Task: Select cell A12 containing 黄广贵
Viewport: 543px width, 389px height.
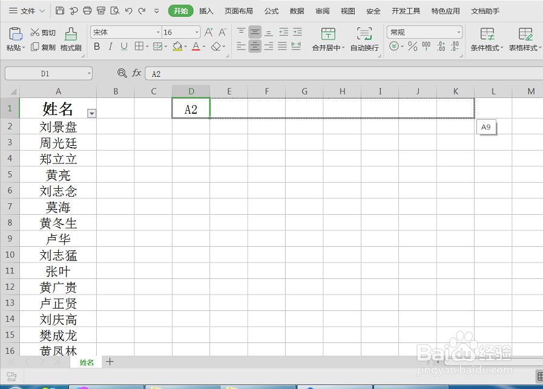Action: (58, 287)
